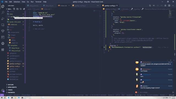Close the index.md tab
The width and height of the screenshot is (176, 99).
click(x=69, y=5)
